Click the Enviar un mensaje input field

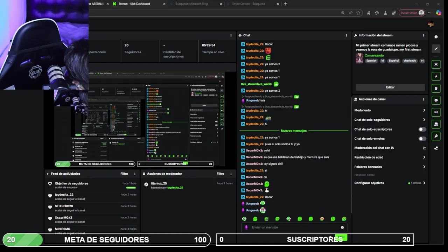294,227
